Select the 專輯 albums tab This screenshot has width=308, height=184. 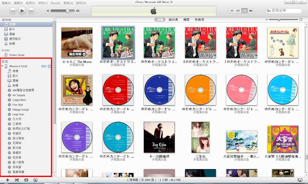click(160, 20)
